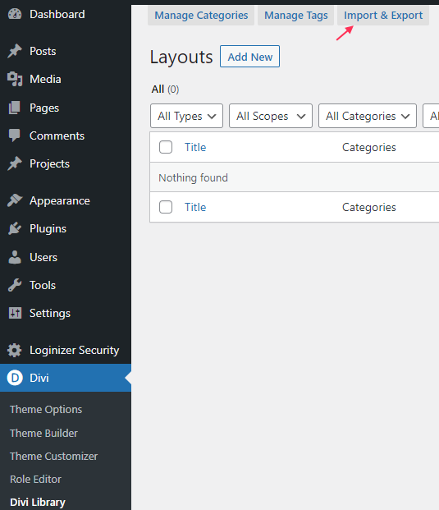The image size is (439, 510).
Task: Click the Divi D logo icon
Action: pyautogui.click(x=15, y=378)
